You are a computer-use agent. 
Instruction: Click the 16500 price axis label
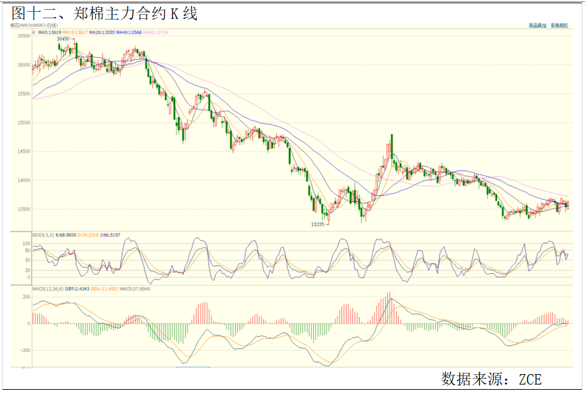pos(23,36)
